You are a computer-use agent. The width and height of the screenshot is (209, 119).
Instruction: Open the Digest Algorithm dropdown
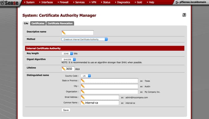69,59
